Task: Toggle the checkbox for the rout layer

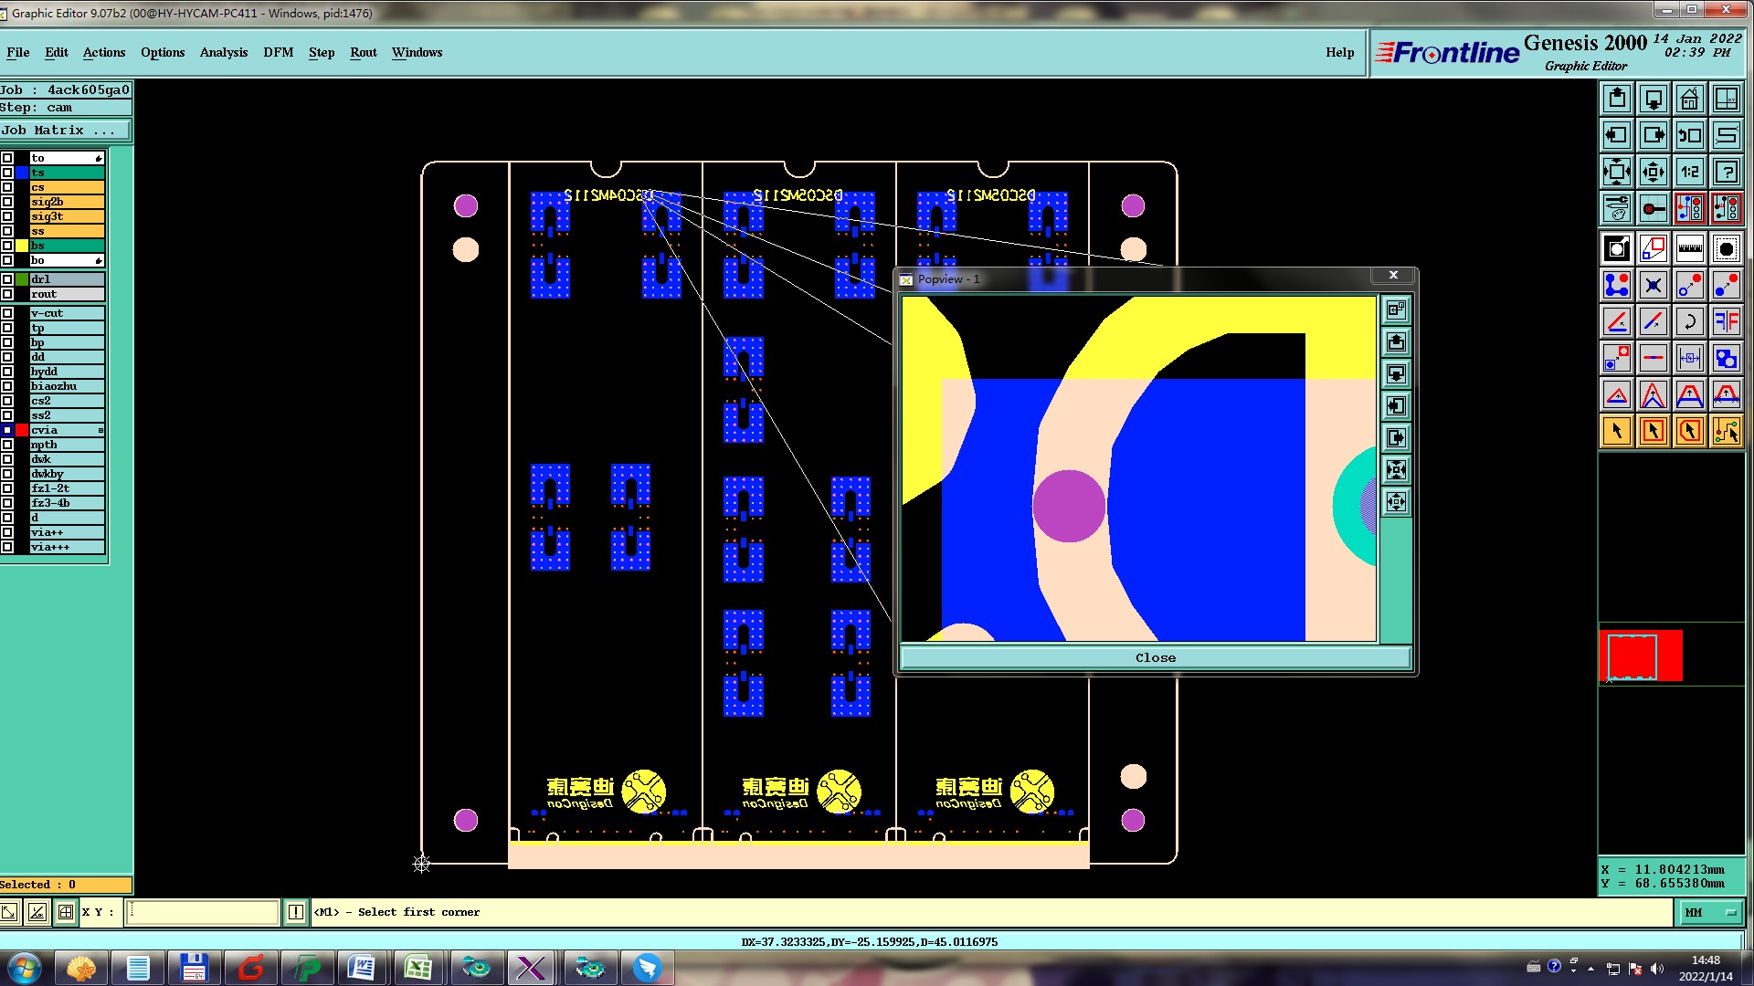Action: pyautogui.click(x=7, y=294)
